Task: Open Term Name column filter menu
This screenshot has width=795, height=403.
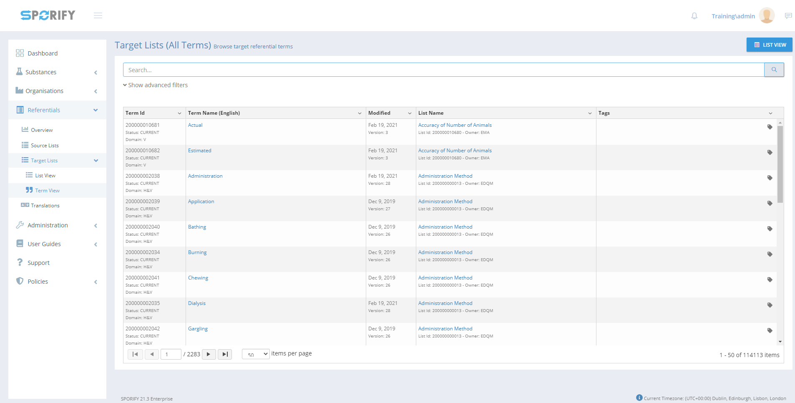Action: [360, 113]
